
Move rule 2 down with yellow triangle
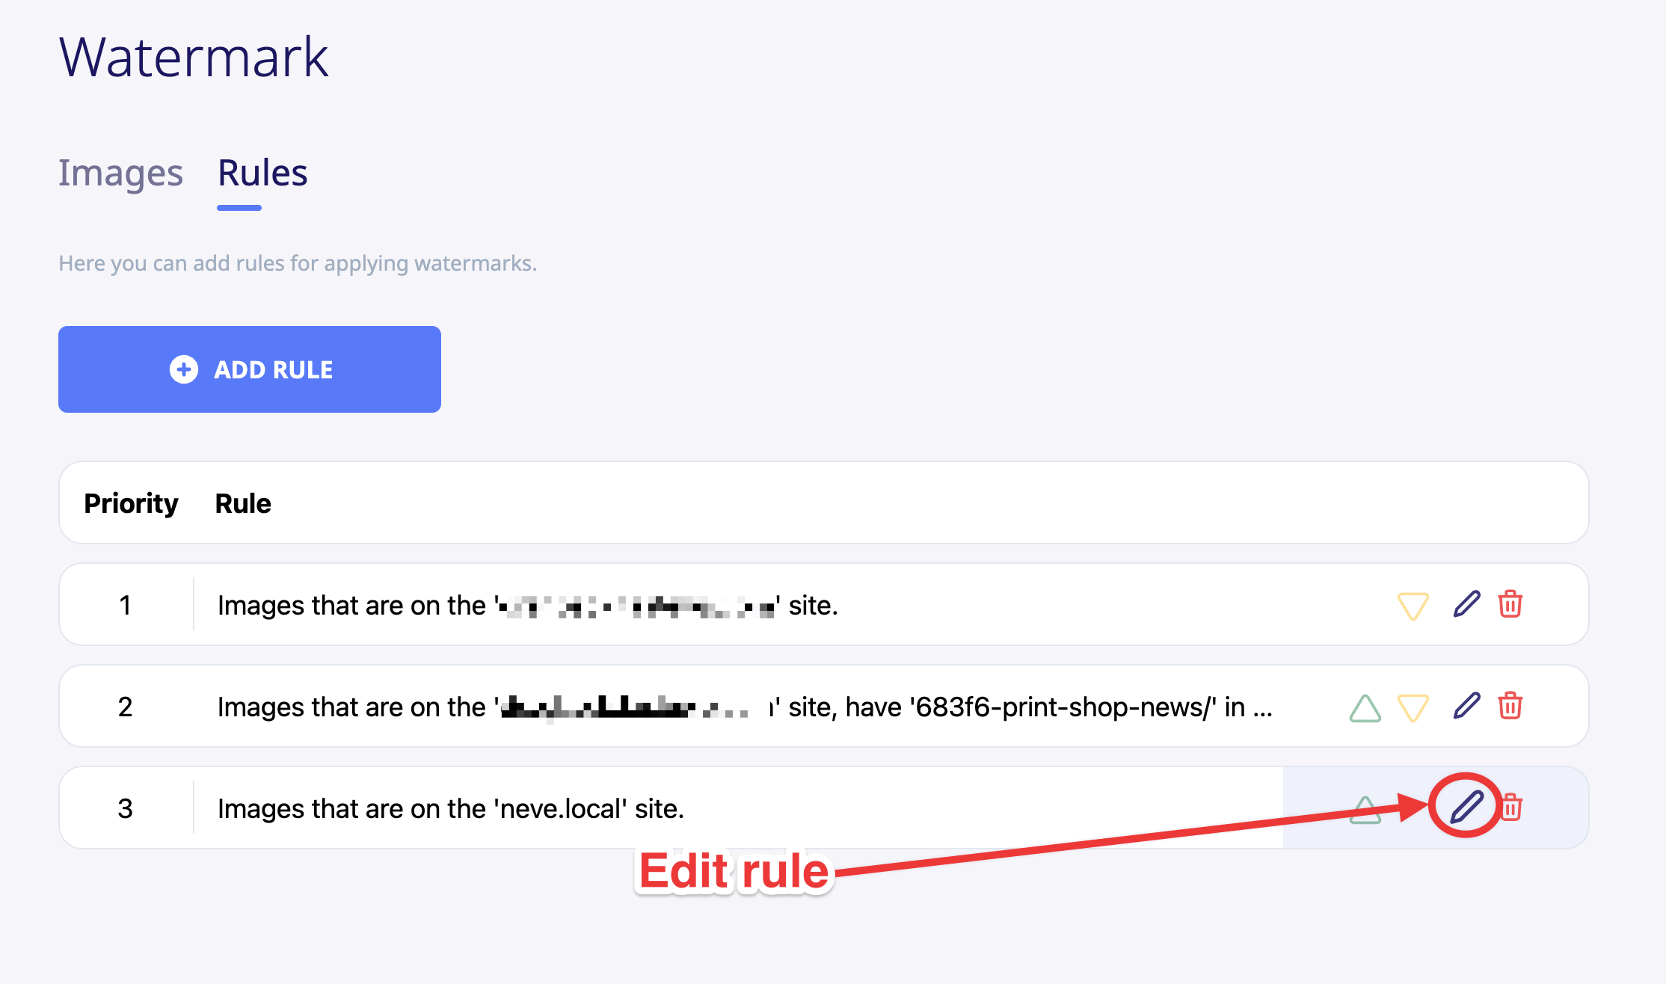pos(1413,707)
